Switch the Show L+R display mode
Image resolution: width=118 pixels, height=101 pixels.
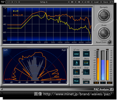pyautogui.click(x=86, y=63)
